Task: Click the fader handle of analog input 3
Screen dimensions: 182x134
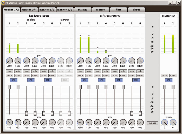Action: pyautogui.click(x=27, y=113)
